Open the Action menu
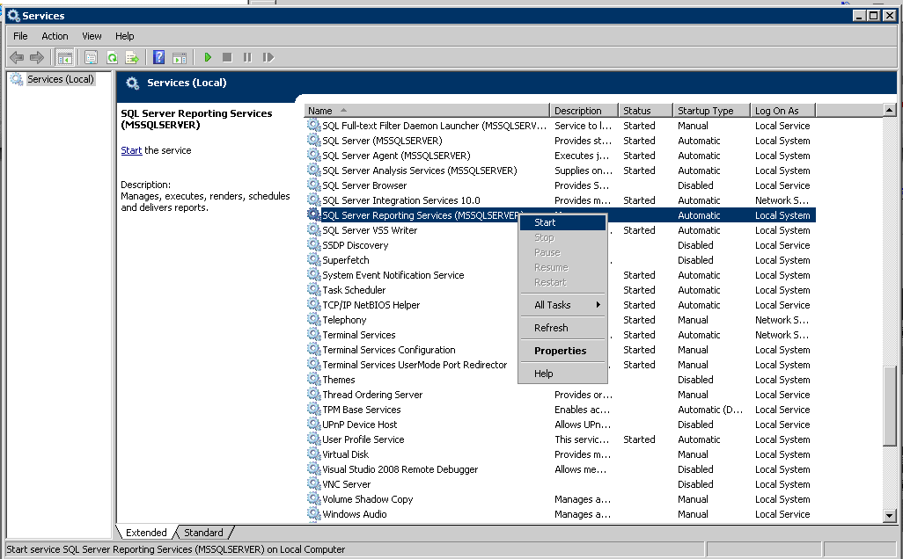The image size is (903, 559). 55,36
